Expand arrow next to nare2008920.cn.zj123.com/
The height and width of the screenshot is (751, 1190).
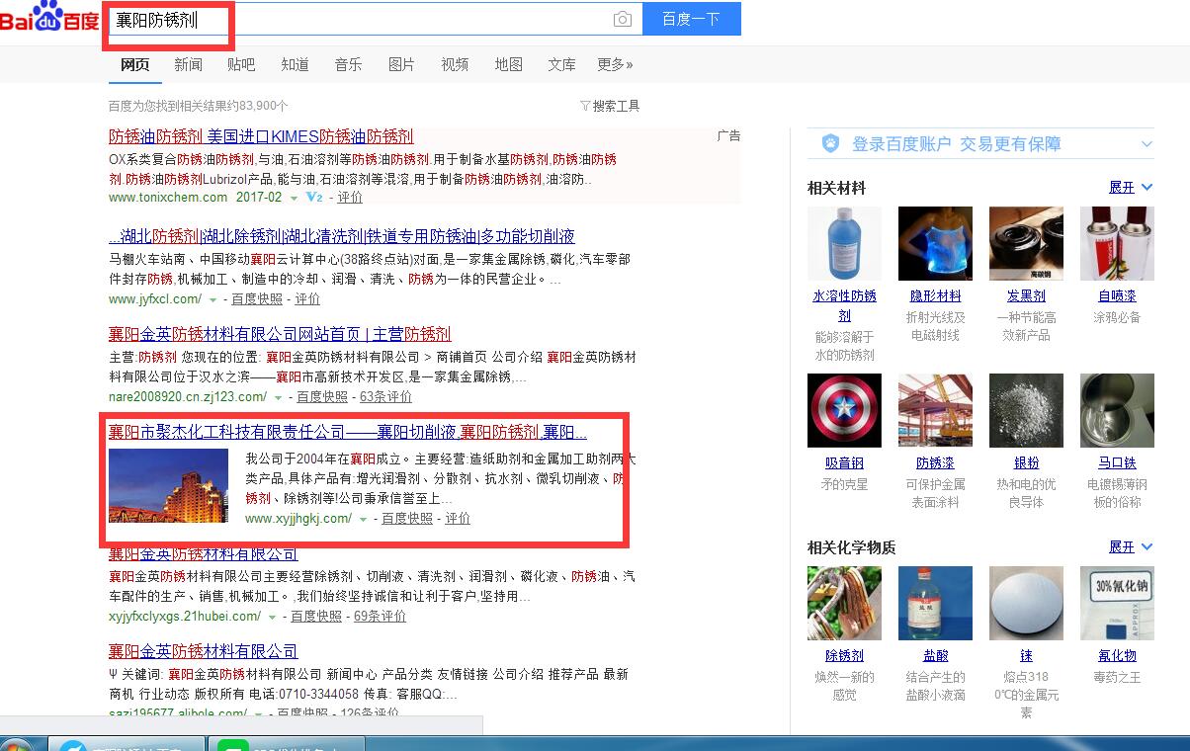click(x=278, y=397)
